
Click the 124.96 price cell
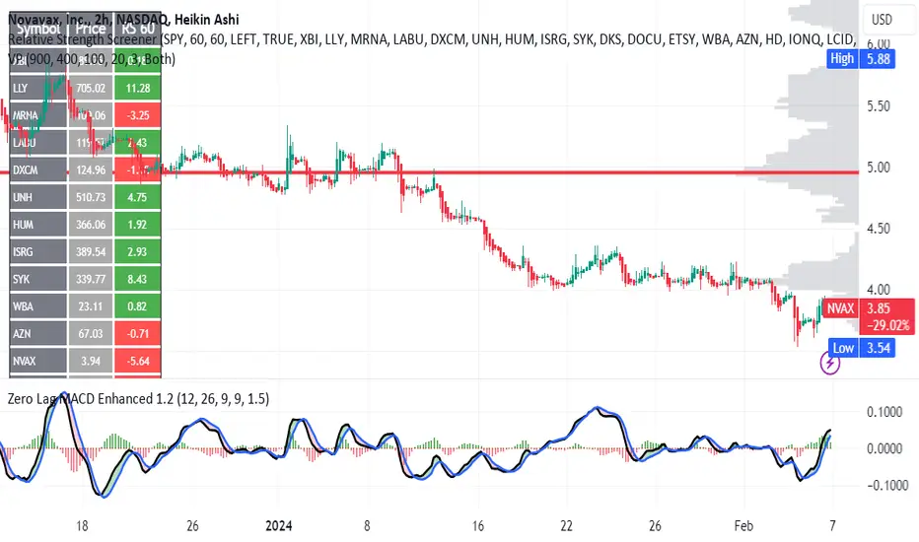(91, 169)
